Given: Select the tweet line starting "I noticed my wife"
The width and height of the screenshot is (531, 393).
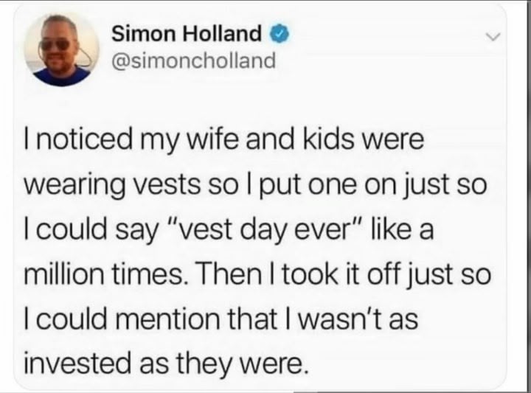Looking at the screenshot, I should (x=224, y=141).
